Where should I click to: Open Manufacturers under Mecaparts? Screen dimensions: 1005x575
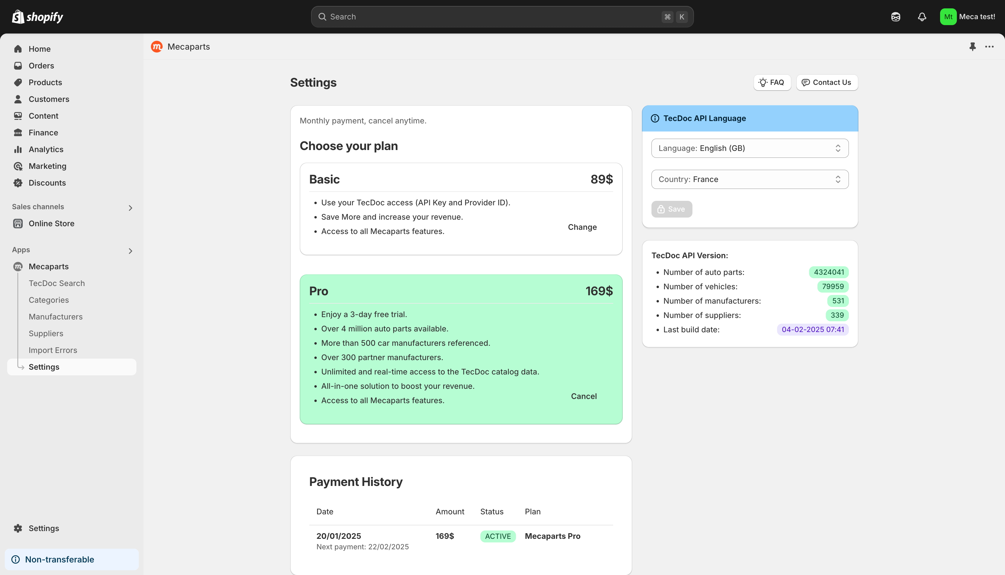[55, 317]
